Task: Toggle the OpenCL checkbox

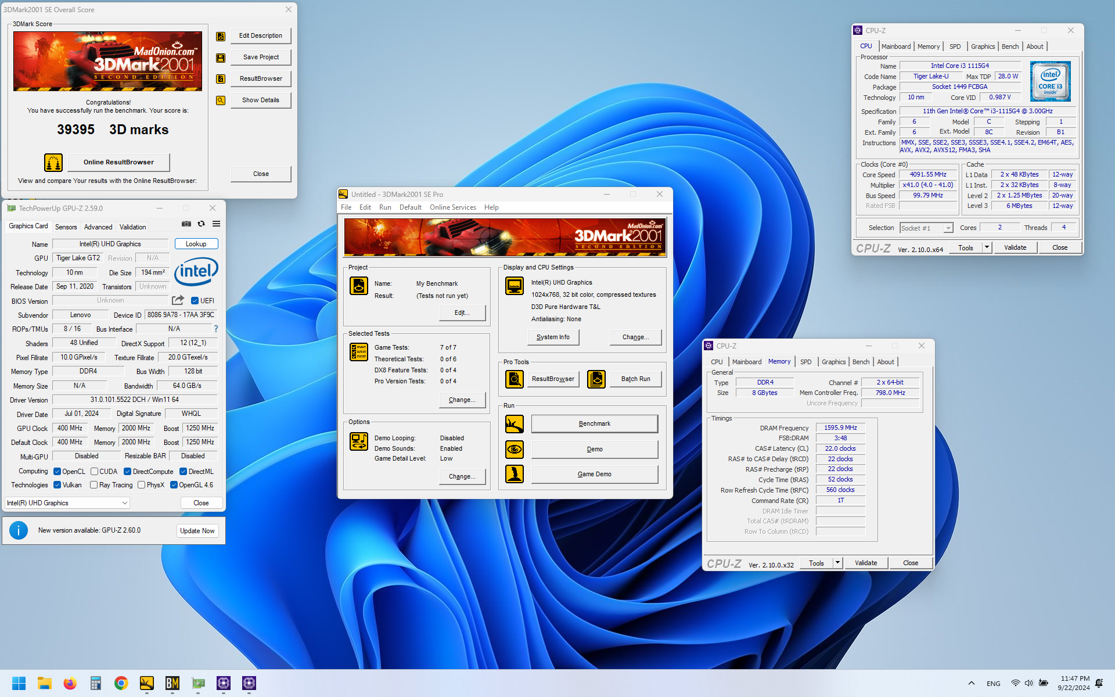Action: [57, 472]
